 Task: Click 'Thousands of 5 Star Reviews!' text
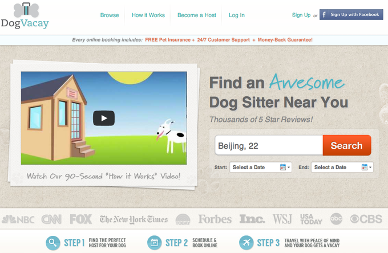[x=261, y=120]
